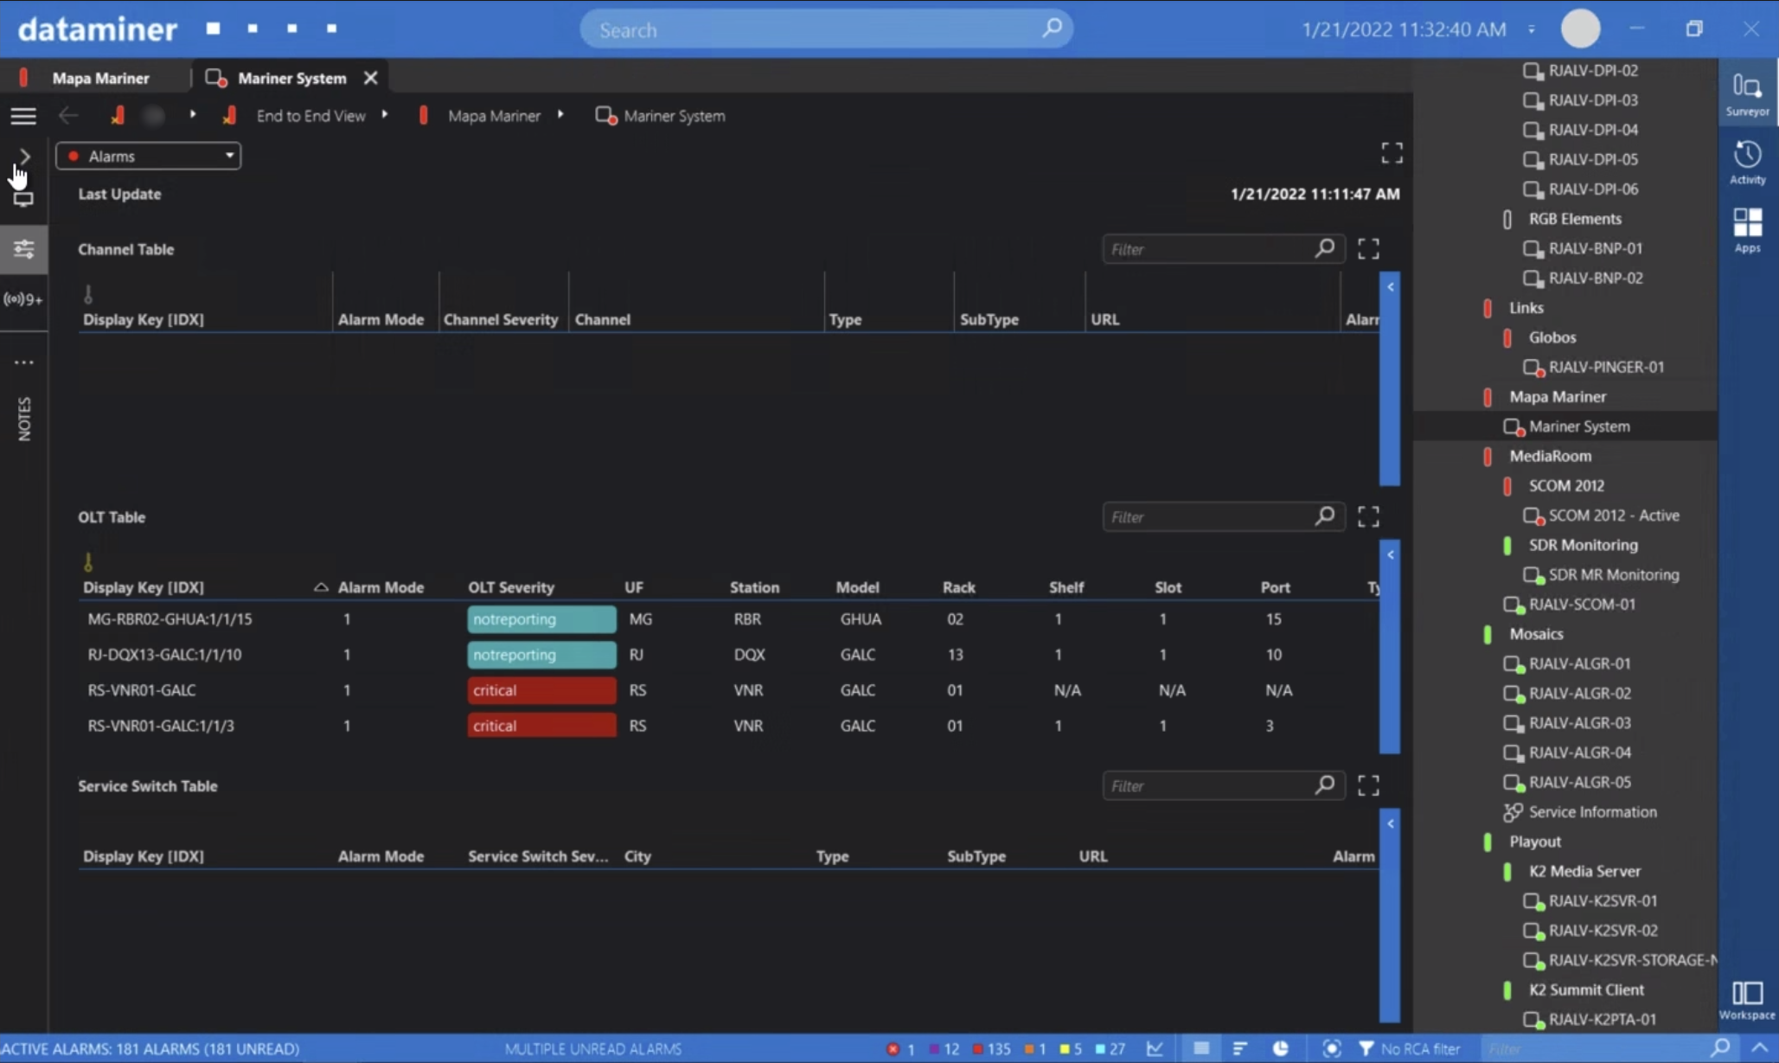This screenshot has height=1063, width=1779.
Task: Select the settings sliders icon in left sidebar
Action: click(x=23, y=249)
